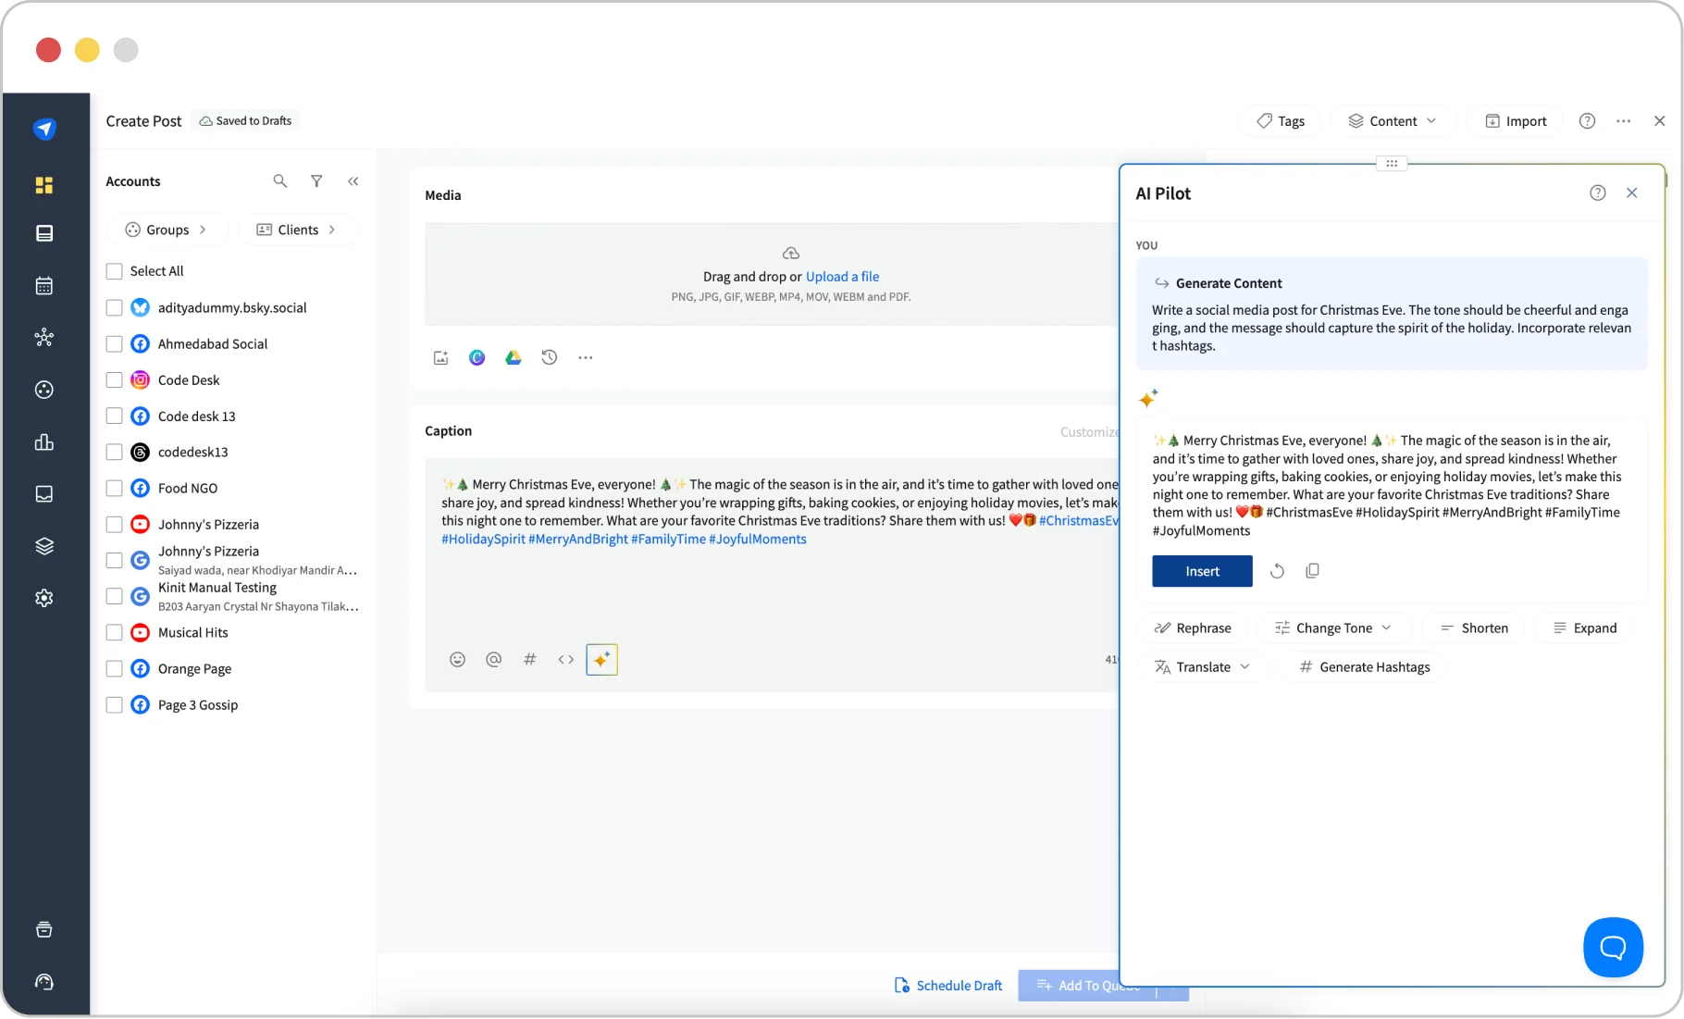Viewport: 1684px width, 1019px height.
Task: Open media history icon in Media section
Action: tap(549, 357)
